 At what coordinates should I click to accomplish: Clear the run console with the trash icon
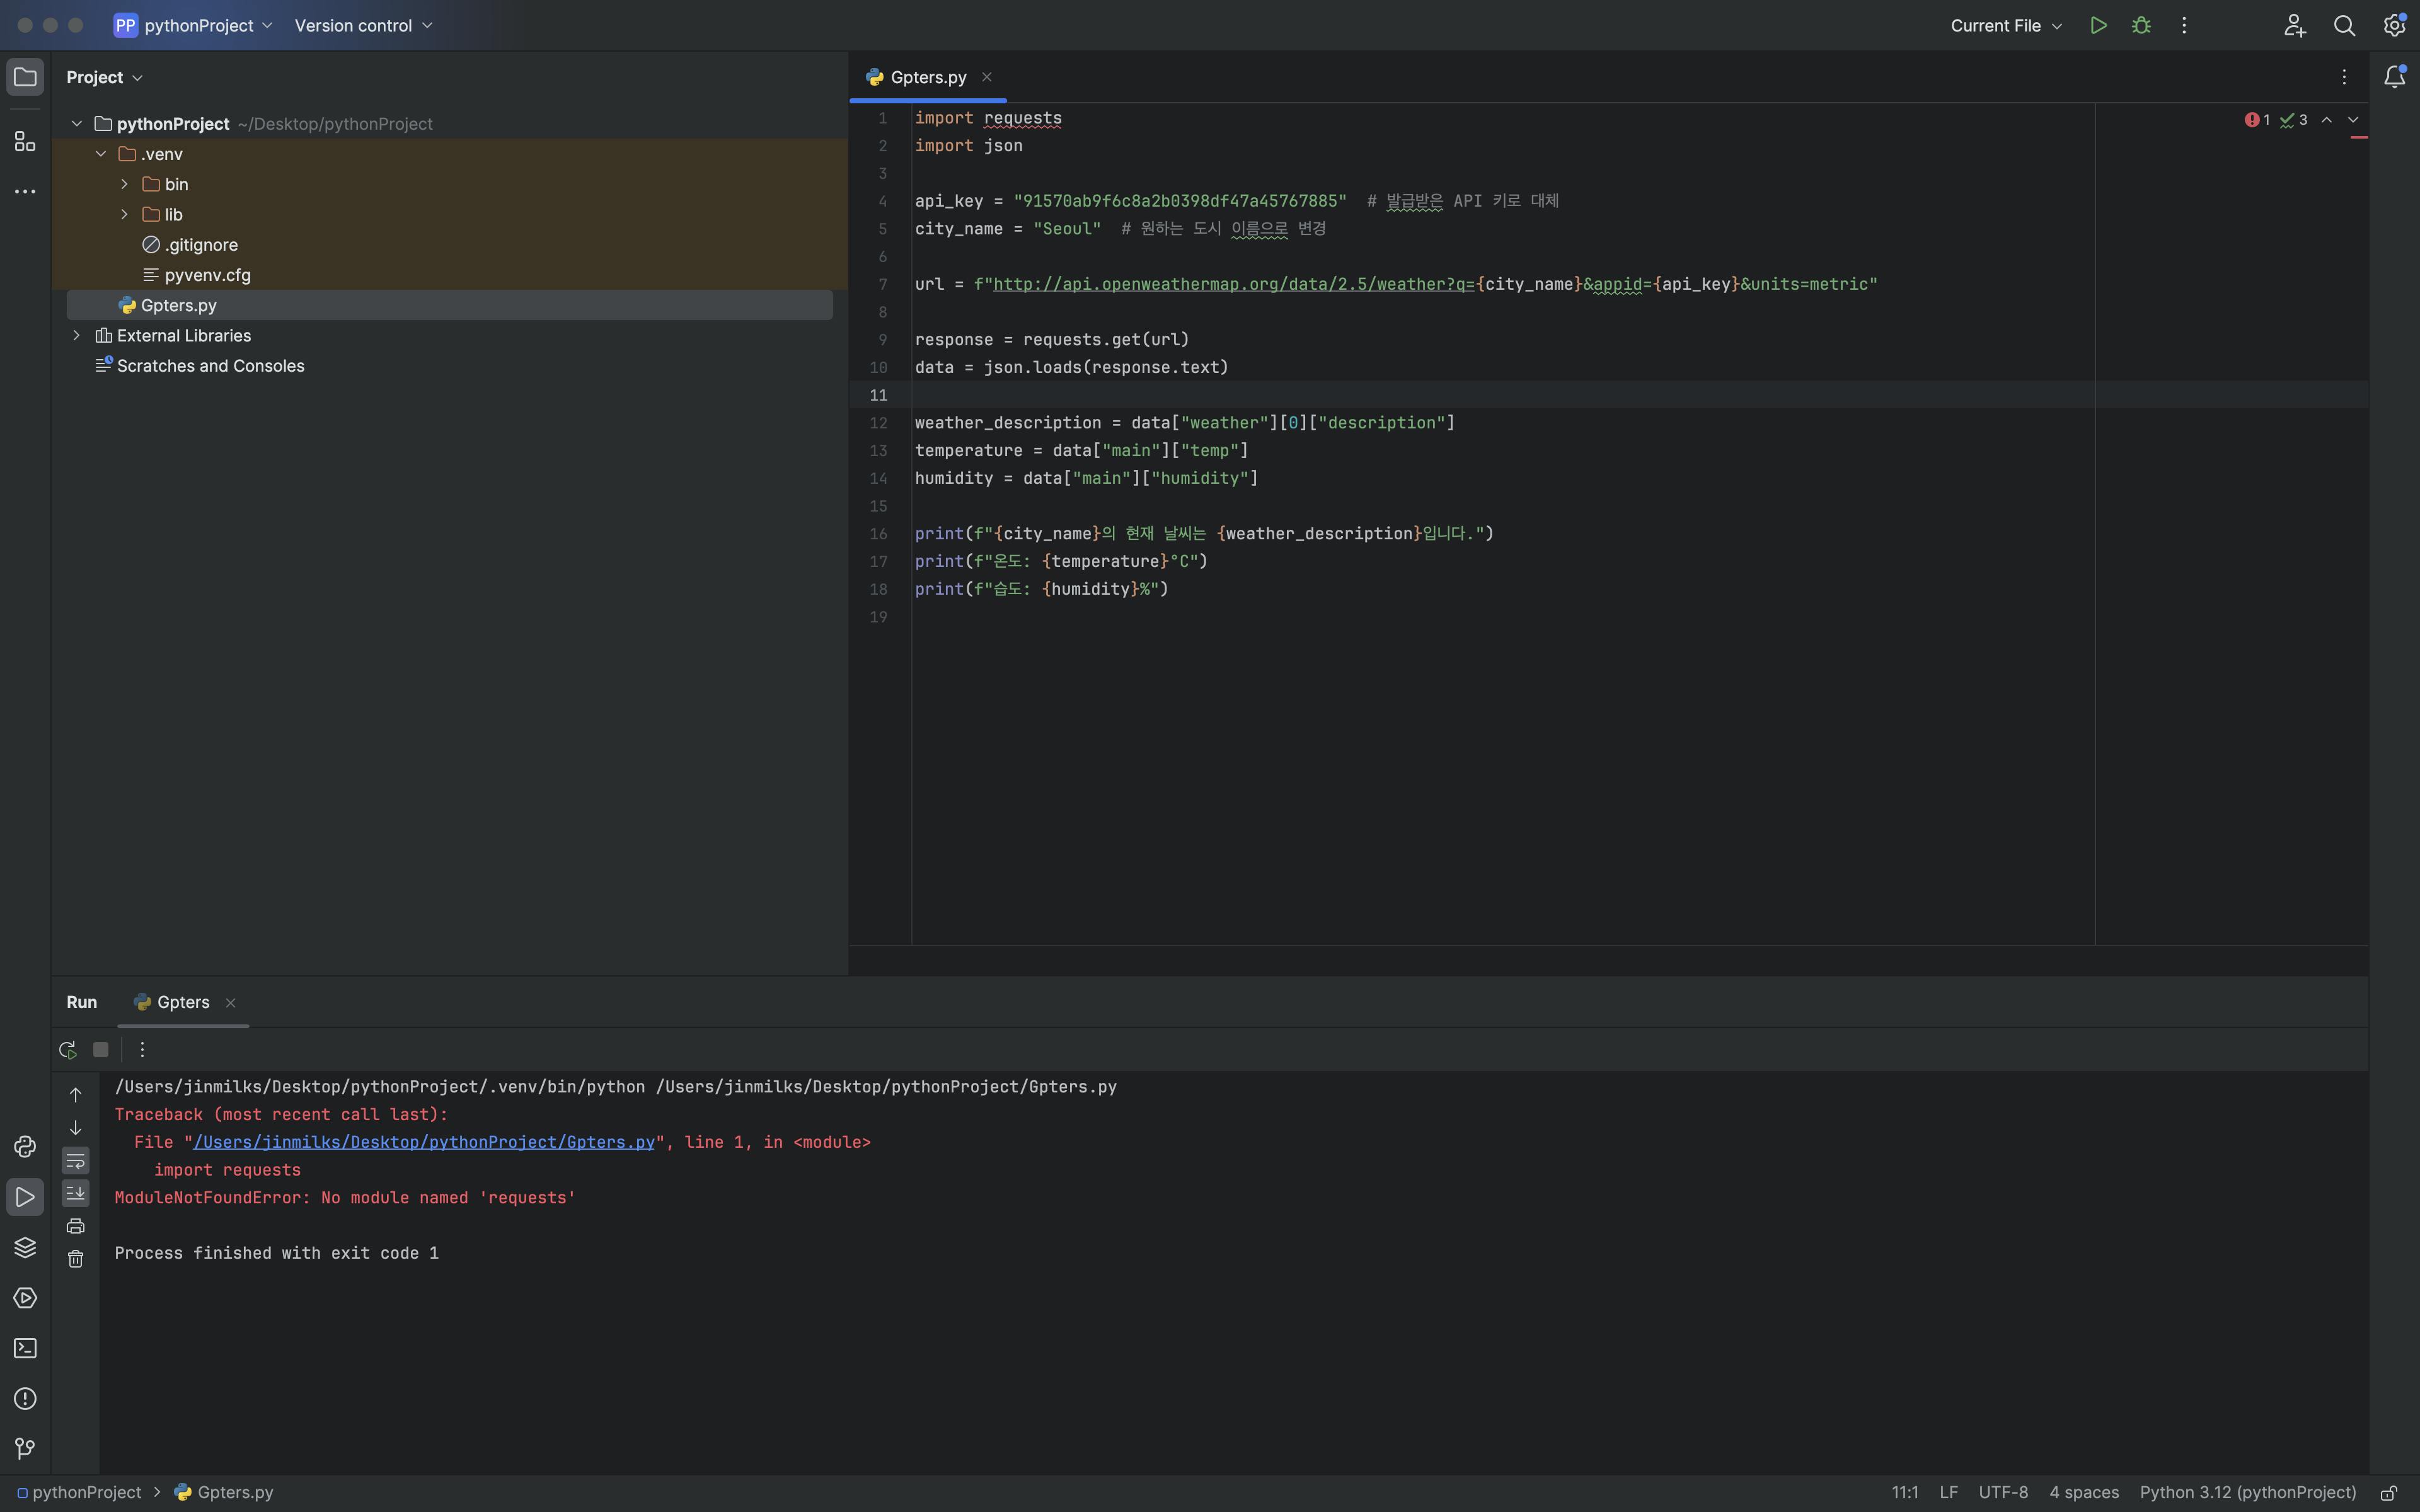(76, 1259)
